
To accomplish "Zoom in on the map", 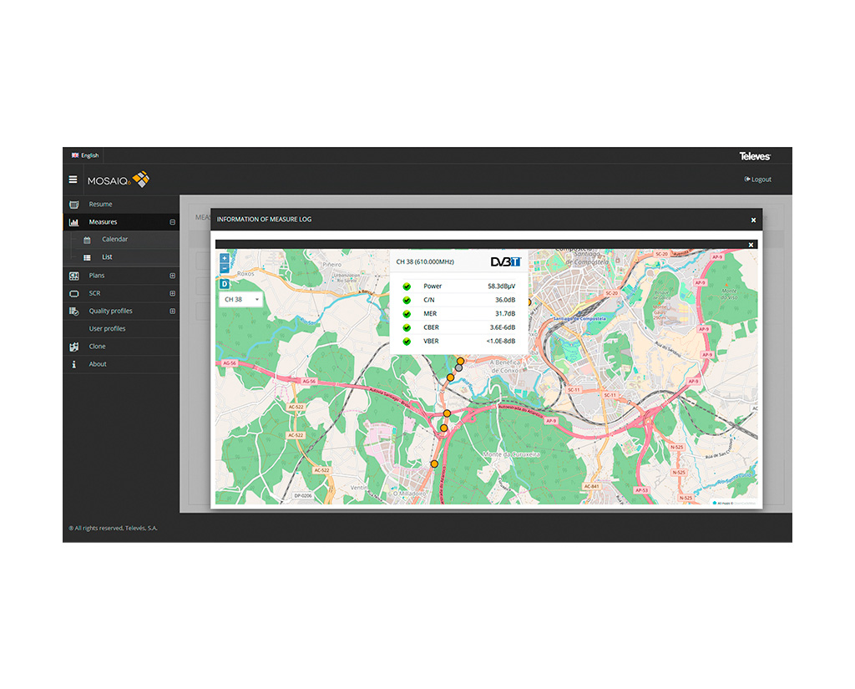I will click(224, 259).
